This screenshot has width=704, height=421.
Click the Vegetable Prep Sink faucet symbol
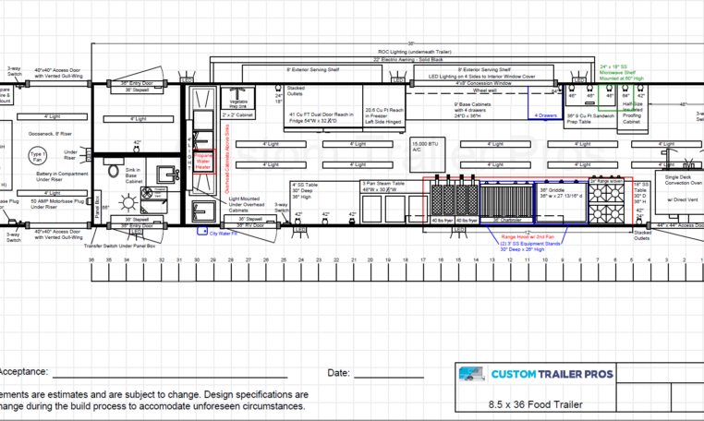point(237,93)
